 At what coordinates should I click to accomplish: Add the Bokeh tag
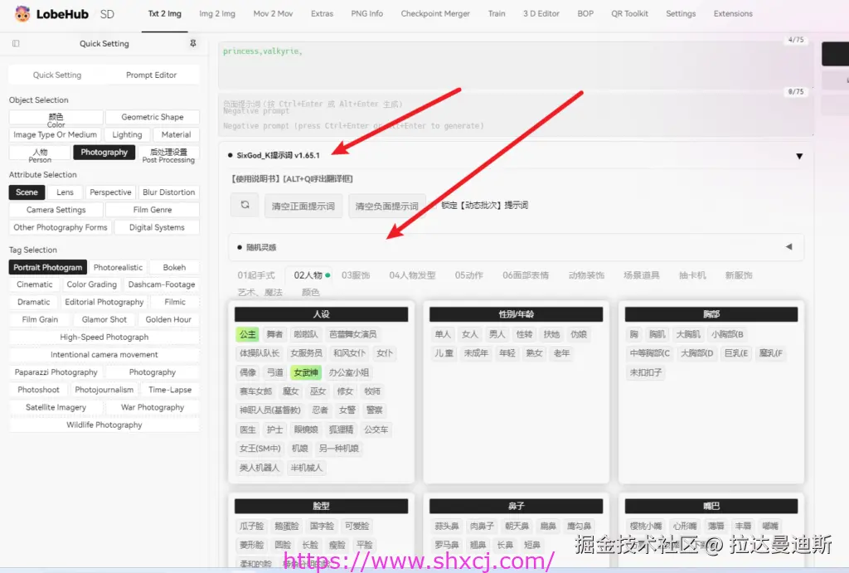(x=174, y=267)
